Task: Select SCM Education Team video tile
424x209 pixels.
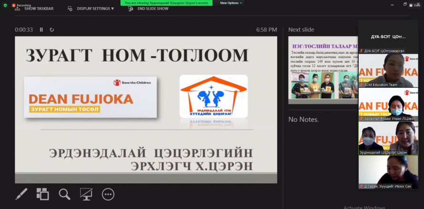Action: click(x=388, y=71)
